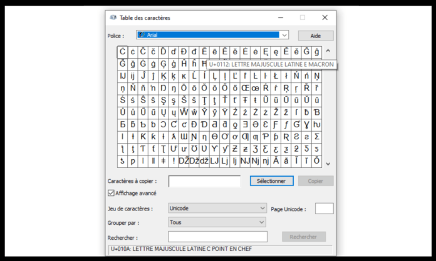This screenshot has height=261, width=436.
Task: Click the Ł capital L with stroke
Action: 276,76
